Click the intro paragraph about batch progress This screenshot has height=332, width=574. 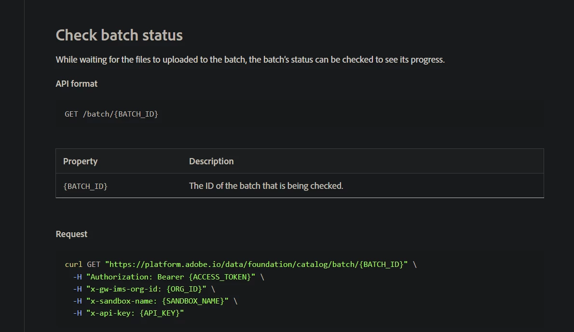click(250, 60)
